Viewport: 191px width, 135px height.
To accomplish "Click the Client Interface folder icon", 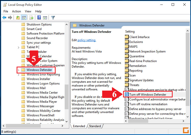I will click(127, 37).
